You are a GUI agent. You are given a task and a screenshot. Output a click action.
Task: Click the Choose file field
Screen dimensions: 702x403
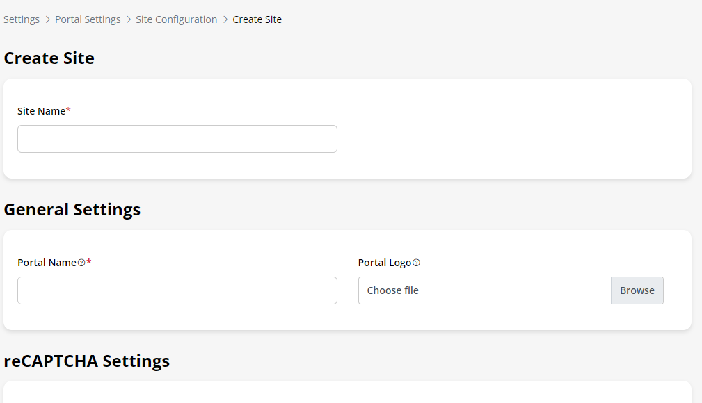pyautogui.click(x=484, y=290)
